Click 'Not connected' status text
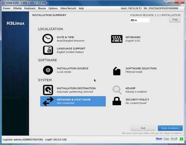This screenshot has height=145, width=186. pyautogui.click(x=66, y=103)
